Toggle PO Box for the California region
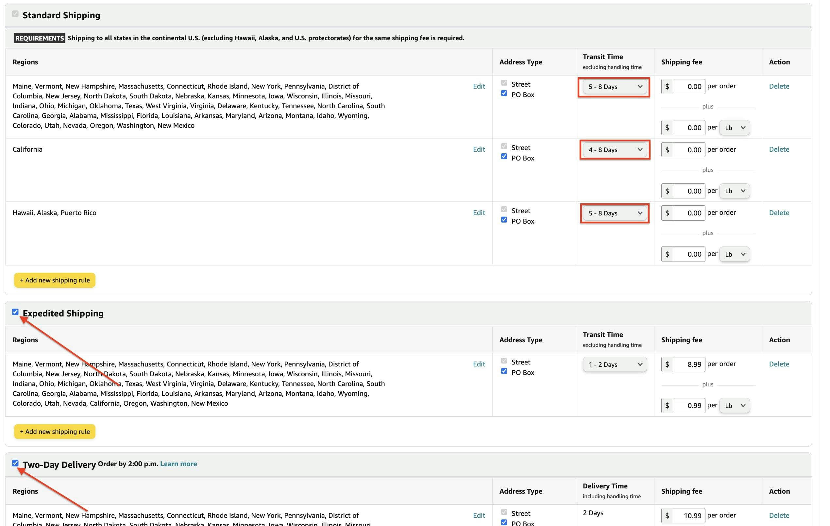The height and width of the screenshot is (526, 830). pyautogui.click(x=504, y=156)
